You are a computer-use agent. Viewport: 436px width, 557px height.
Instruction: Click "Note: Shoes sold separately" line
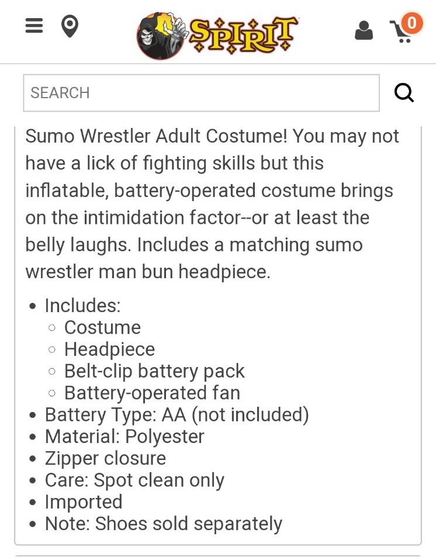pyautogui.click(x=164, y=524)
